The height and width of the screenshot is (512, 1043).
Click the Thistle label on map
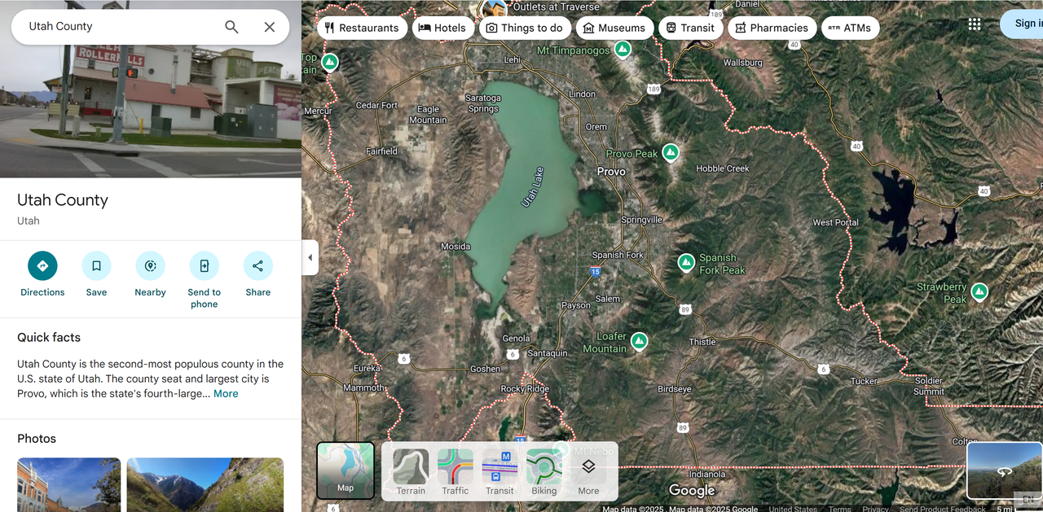click(x=702, y=342)
